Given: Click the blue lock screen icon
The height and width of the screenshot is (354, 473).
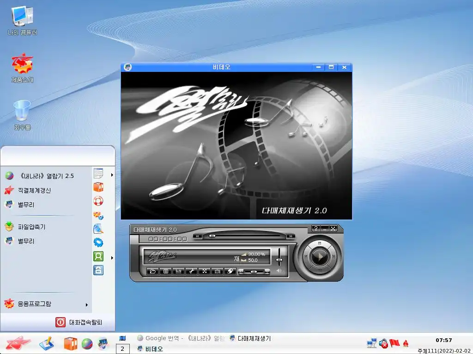Looking at the screenshot, I should (x=98, y=270).
